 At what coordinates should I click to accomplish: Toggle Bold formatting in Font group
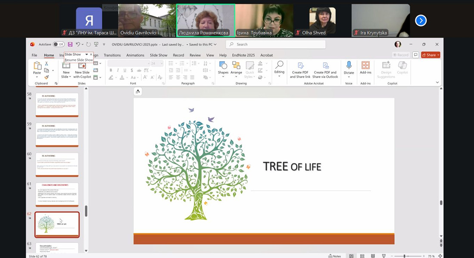(x=111, y=71)
